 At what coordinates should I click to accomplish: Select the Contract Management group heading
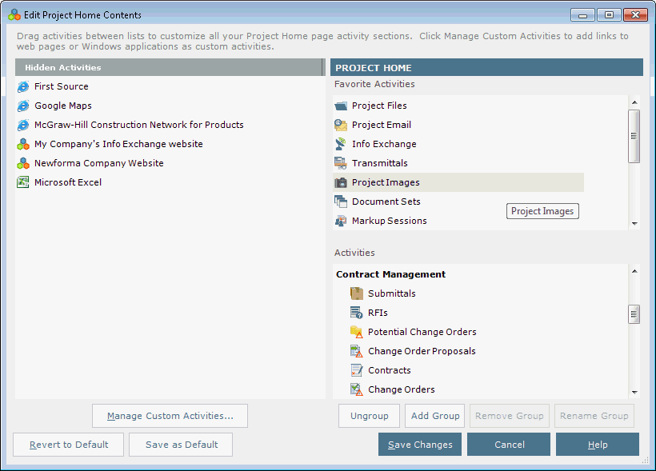pos(390,274)
